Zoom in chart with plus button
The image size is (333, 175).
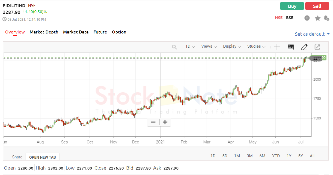click(165, 122)
